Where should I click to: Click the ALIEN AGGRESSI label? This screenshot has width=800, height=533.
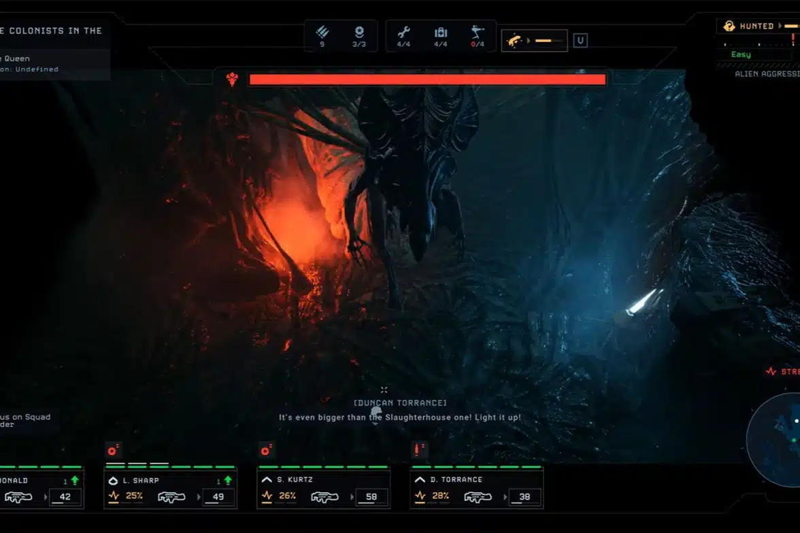(767, 74)
